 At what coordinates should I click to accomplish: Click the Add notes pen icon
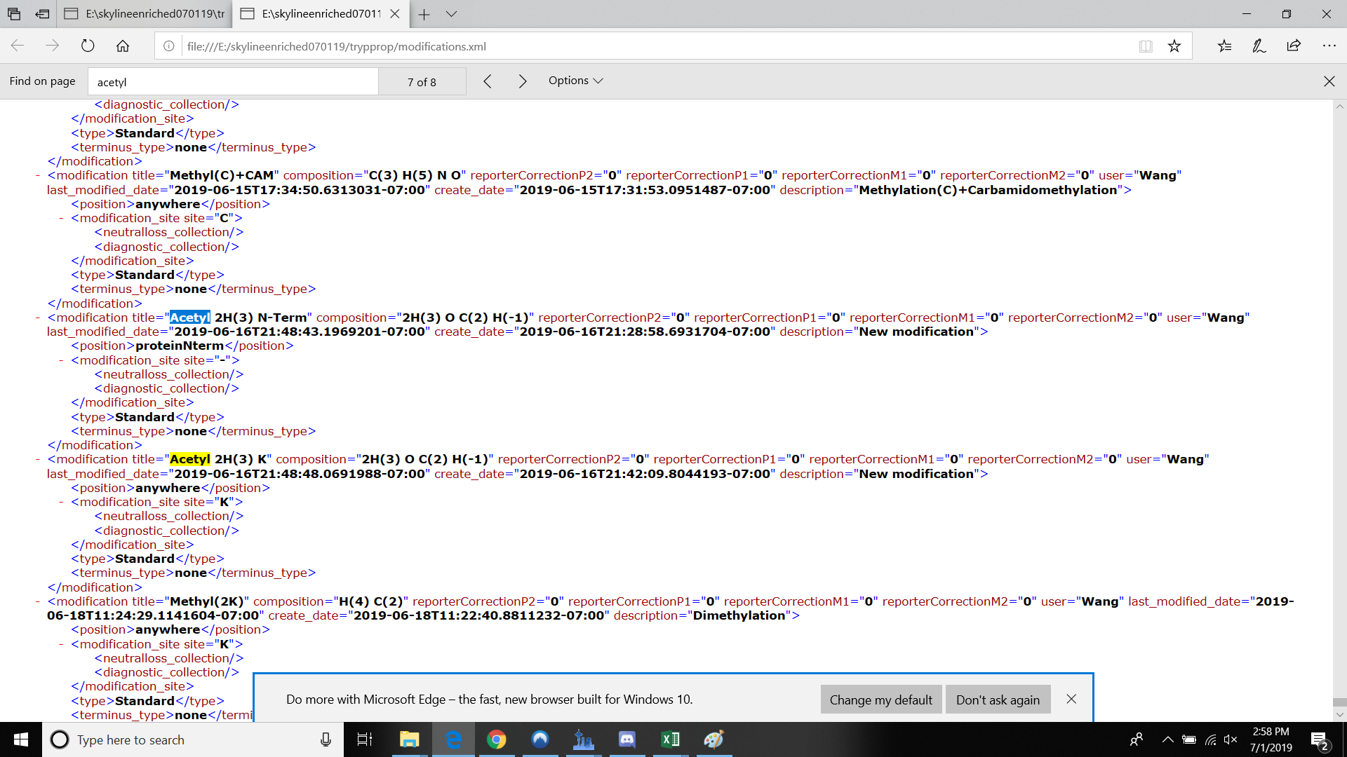[x=1259, y=46]
